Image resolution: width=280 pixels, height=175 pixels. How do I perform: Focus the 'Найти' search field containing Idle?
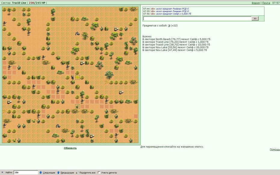tap(26, 173)
